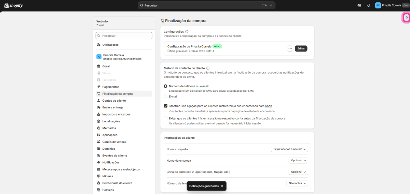The width and height of the screenshot is (410, 194).
Task: Click the Idiomas language icon
Action: click(x=98, y=176)
